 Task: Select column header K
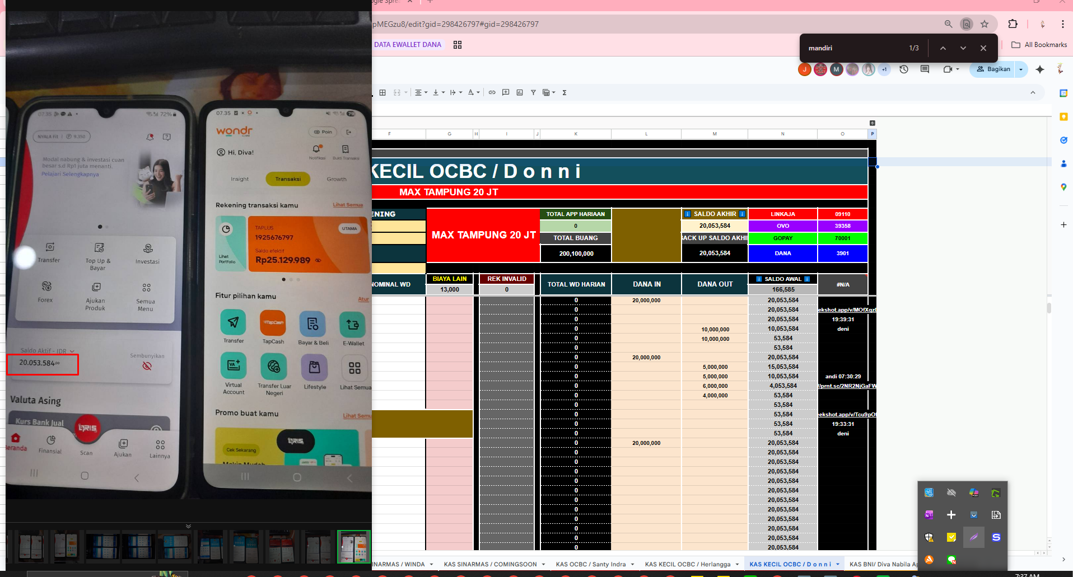(576, 134)
